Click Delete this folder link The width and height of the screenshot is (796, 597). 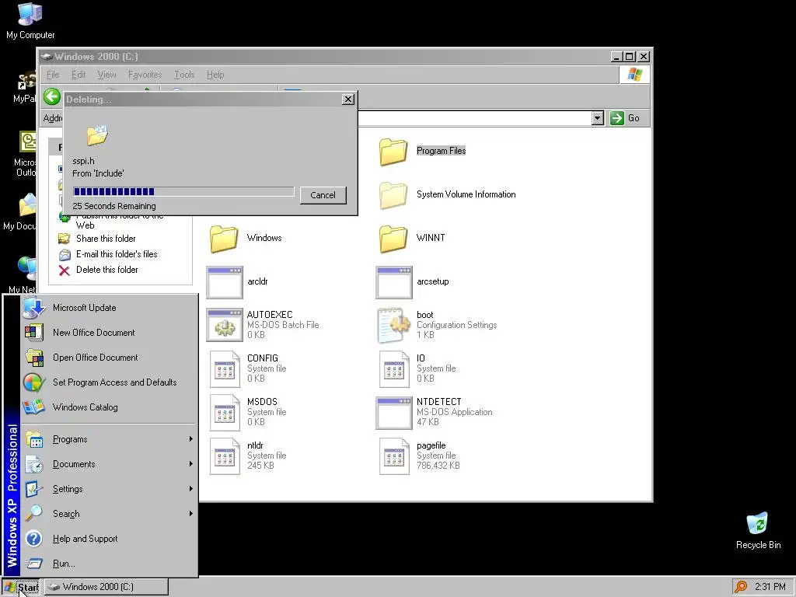[x=107, y=270]
